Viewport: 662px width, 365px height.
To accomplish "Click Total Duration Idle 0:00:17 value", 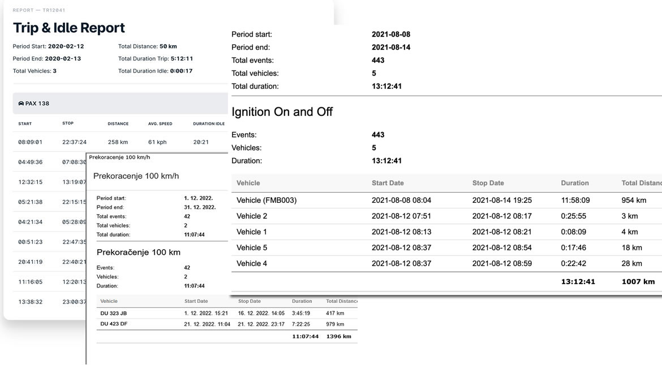I will tap(181, 71).
